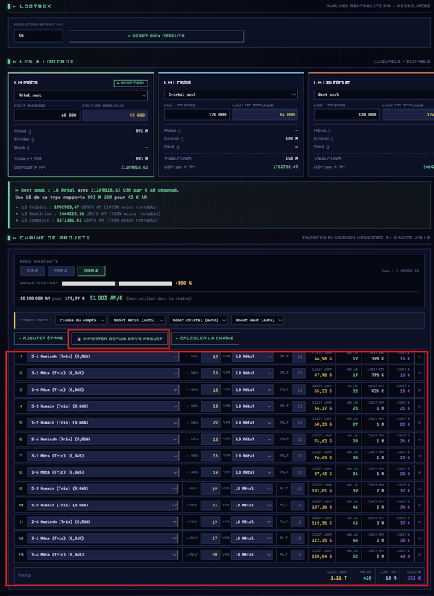This screenshot has height=596, width=434.
Task: Edit target level 22 in step 5
Action: pyautogui.click(x=211, y=423)
